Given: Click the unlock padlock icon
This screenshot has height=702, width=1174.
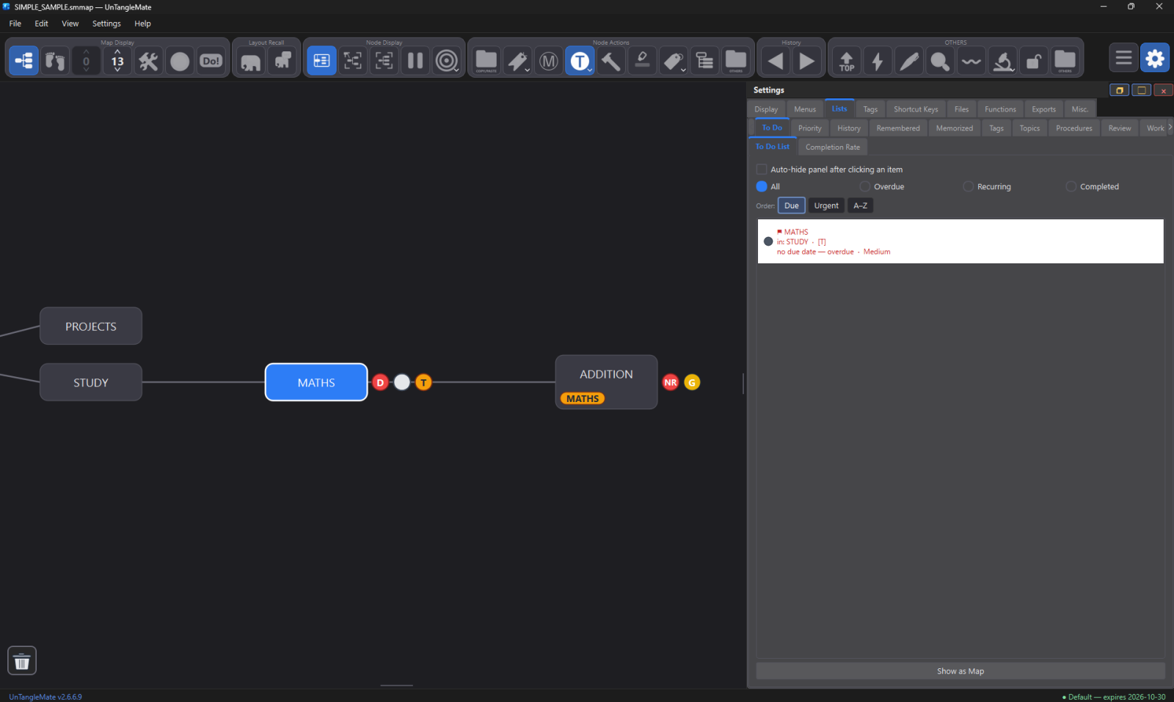Looking at the screenshot, I should tap(1033, 61).
